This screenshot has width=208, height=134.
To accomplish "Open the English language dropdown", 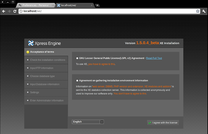I will tap(88, 122).
